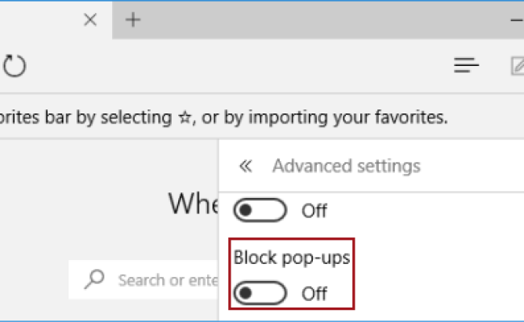Enable the toggle above Block pop-ups
This screenshot has width=524, height=322.
(260, 210)
